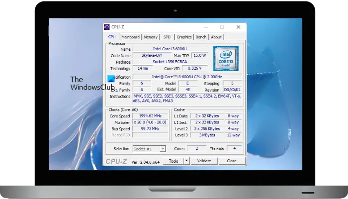The image size is (348, 199).
Task: Click the L1 Inst. 2 x 32 KBytes value
Action: (207, 122)
